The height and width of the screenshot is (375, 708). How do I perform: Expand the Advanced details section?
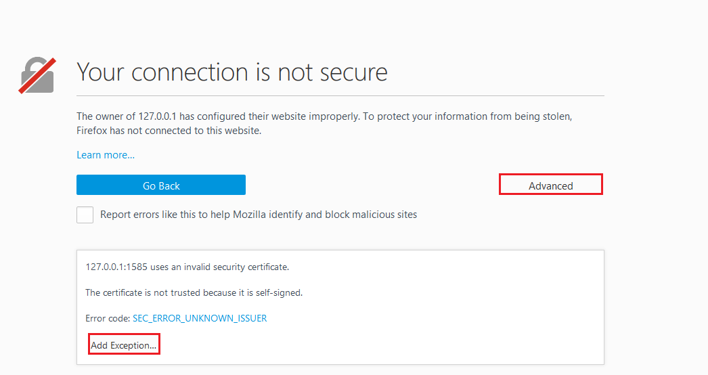pyautogui.click(x=551, y=185)
